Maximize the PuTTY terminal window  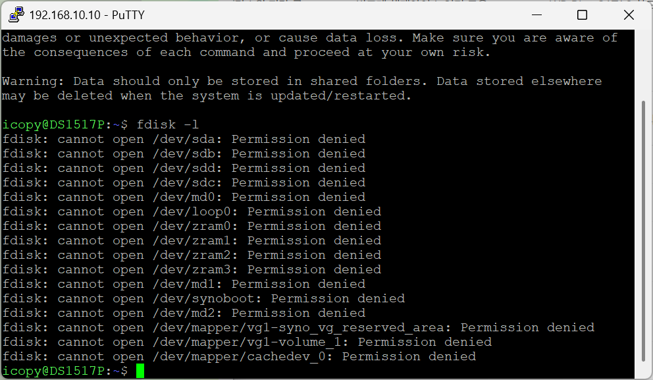582,15
